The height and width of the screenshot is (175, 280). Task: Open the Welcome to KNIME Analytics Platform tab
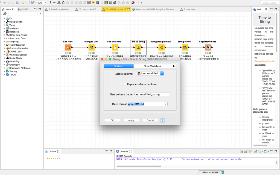pos(153,9)
